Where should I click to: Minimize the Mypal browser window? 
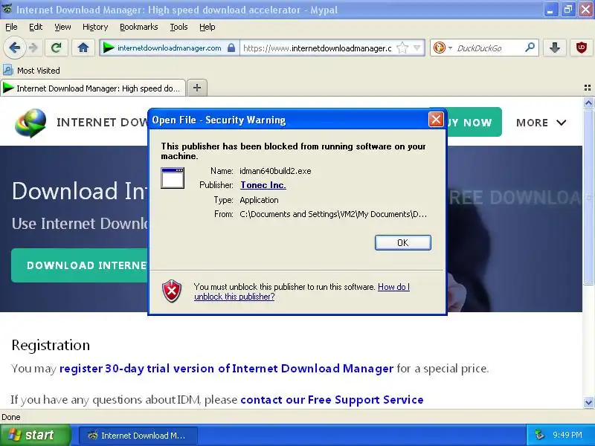coord(550,10)
